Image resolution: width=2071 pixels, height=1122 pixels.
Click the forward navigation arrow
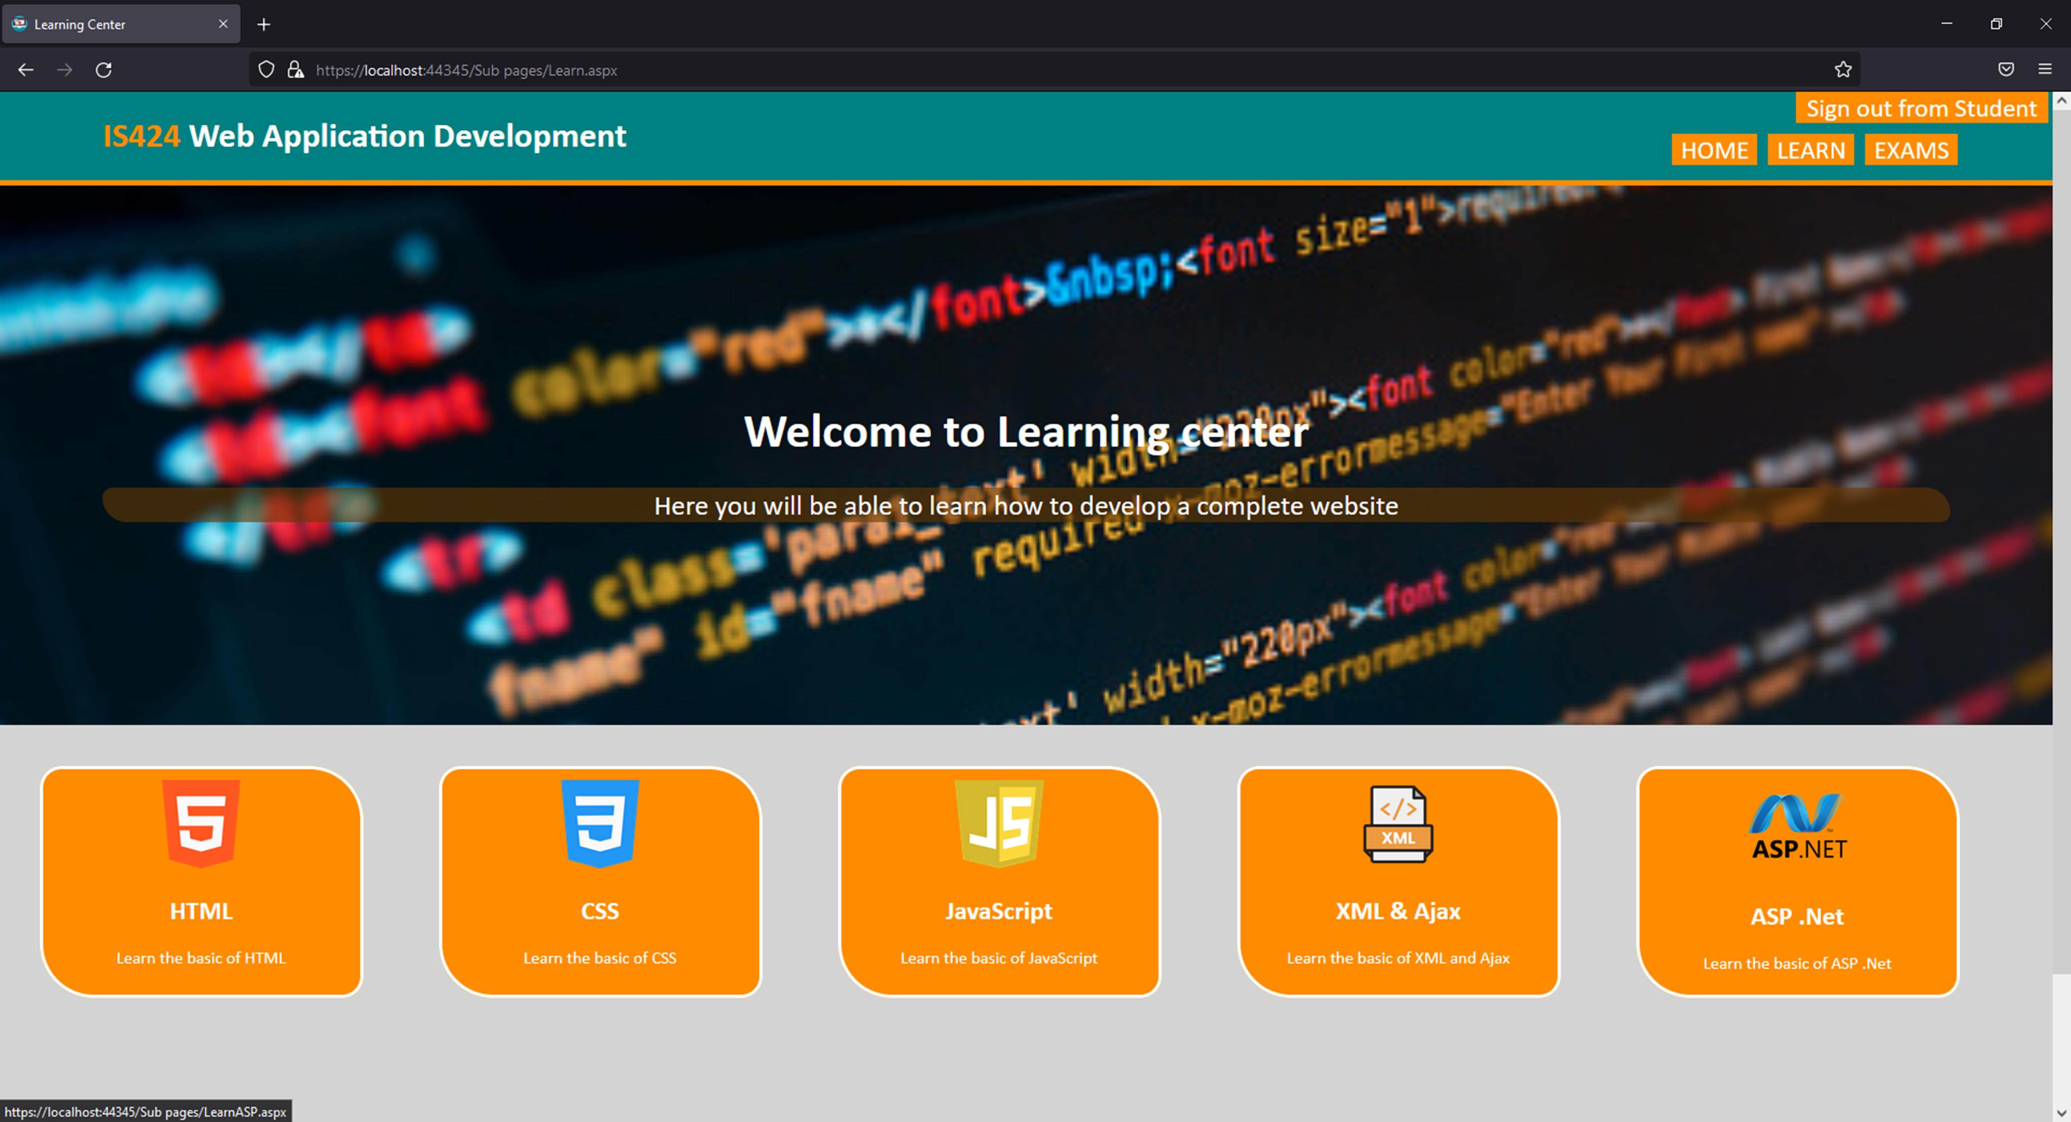pyautogui.click(x=64, y=70)
